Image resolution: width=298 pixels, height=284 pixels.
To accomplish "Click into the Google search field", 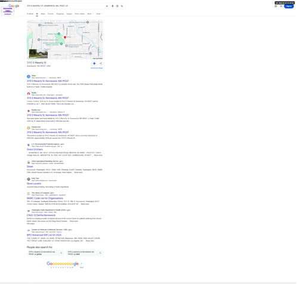I will 66,6.
